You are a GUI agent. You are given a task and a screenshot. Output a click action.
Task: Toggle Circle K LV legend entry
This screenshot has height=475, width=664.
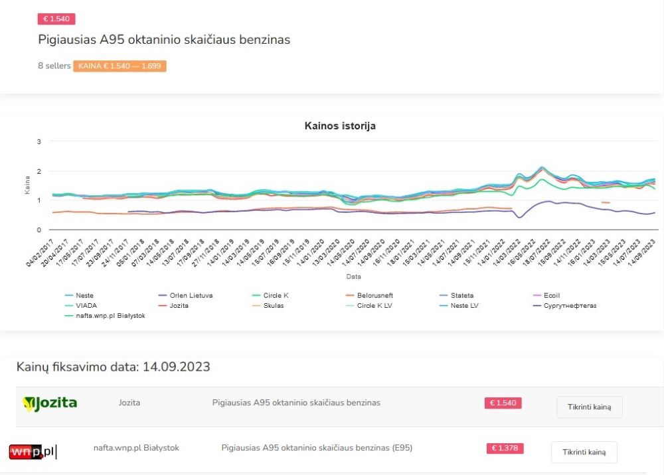(x=369, y=305)
